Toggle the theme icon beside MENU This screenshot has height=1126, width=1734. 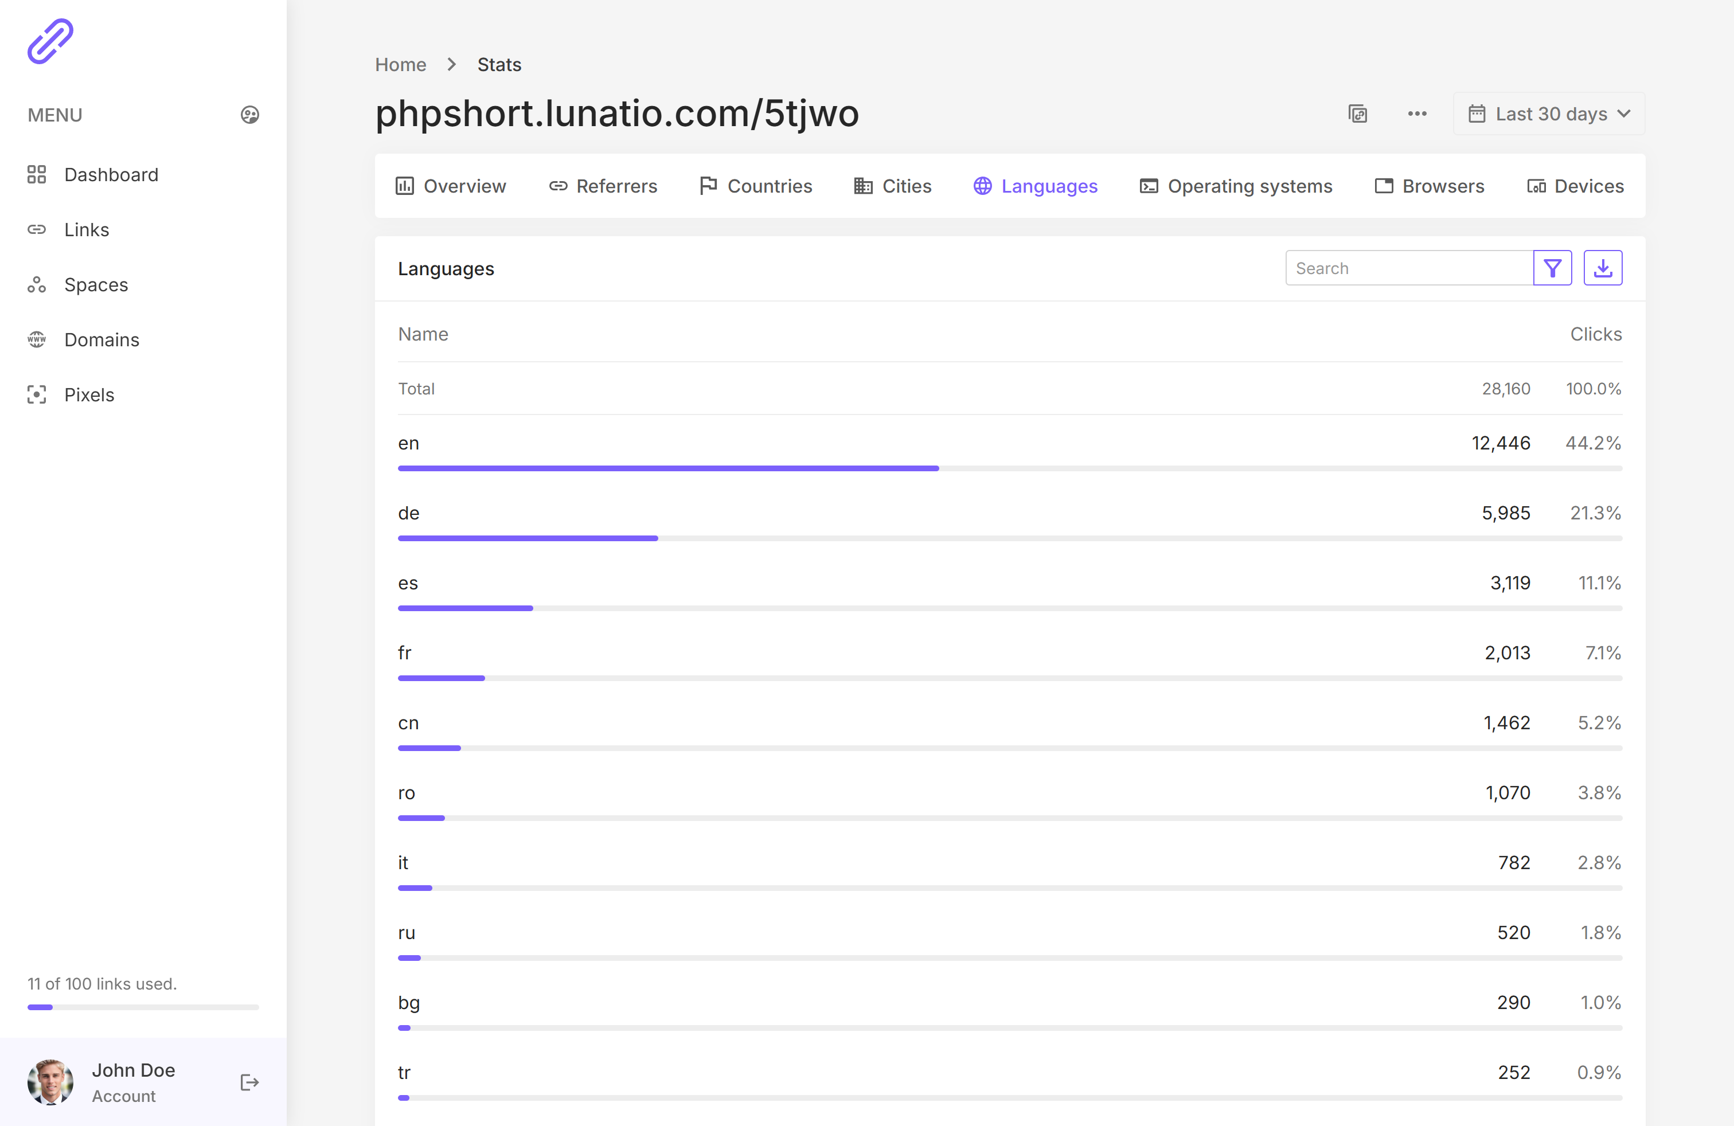(x=249, y=115)
